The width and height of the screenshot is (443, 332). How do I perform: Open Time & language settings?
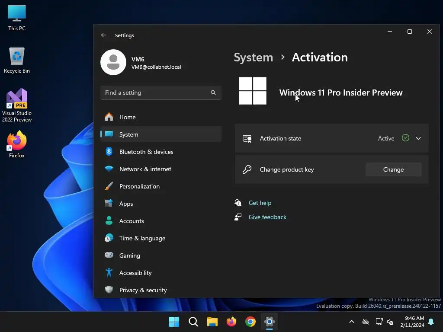pyautogui.click(x=161, y=238)
